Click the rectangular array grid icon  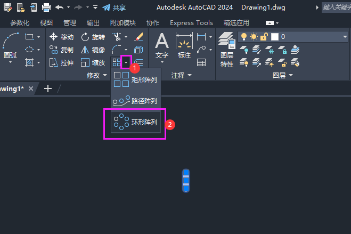click(x=117, y=62)
